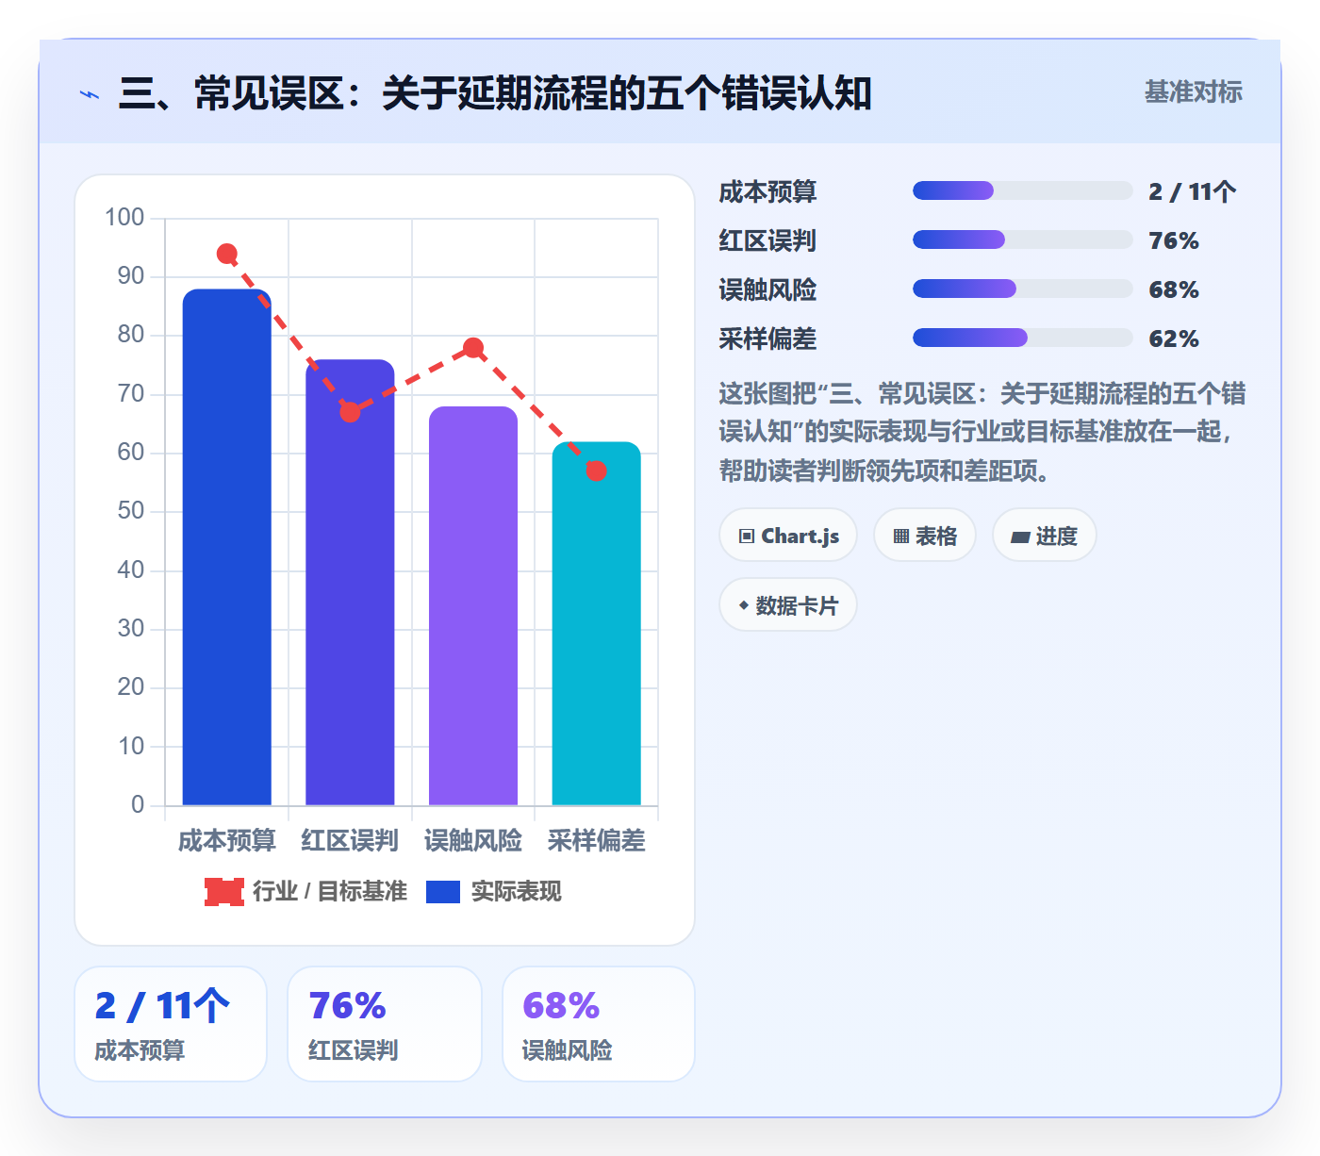Click the 68% 误触风险 stat card
1320x1156 pixels.
tap(599, 1024)
